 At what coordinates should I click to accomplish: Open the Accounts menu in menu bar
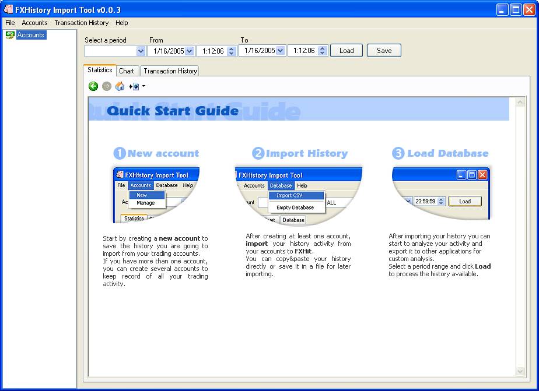(x=34, y=23)
